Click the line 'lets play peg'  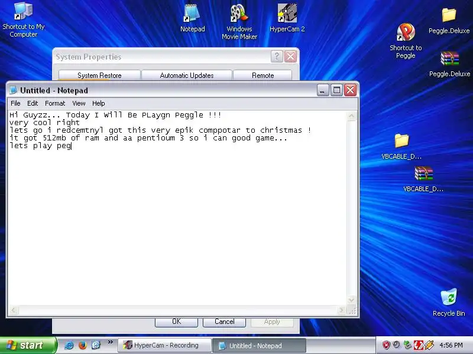40,146
